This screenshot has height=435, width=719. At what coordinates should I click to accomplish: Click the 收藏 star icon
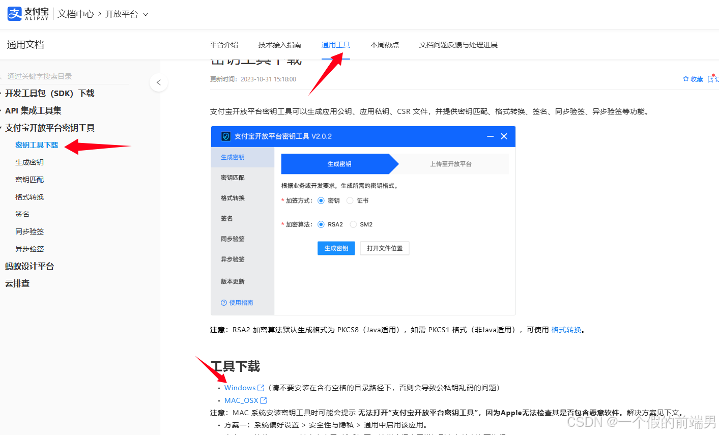coord(686,79)
